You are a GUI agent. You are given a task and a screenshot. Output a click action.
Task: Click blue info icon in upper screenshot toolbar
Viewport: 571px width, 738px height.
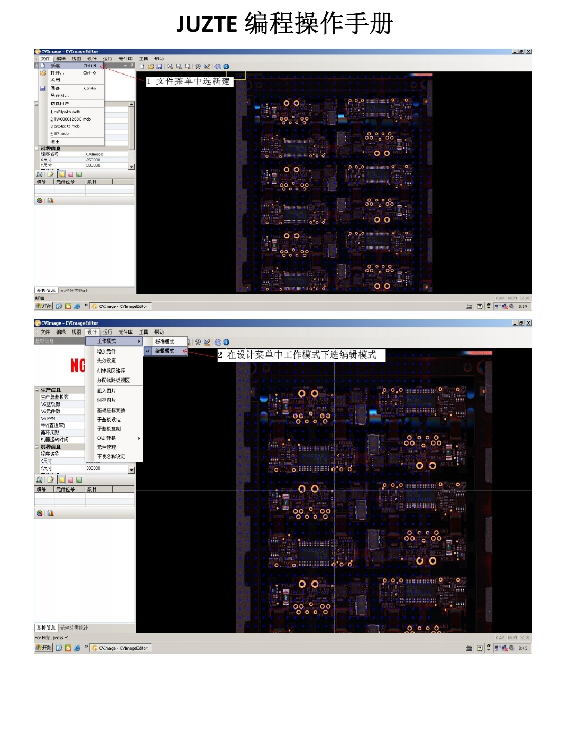click(226, 67)
